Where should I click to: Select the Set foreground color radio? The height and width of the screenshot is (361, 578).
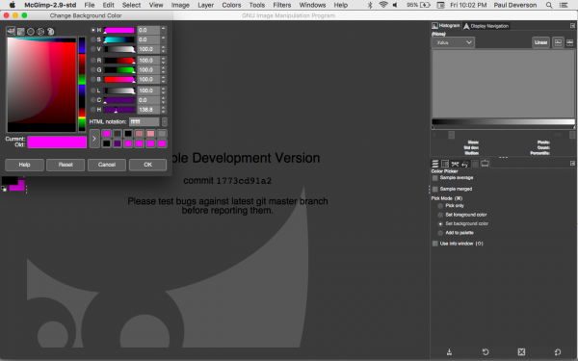(x=440, y=215)
